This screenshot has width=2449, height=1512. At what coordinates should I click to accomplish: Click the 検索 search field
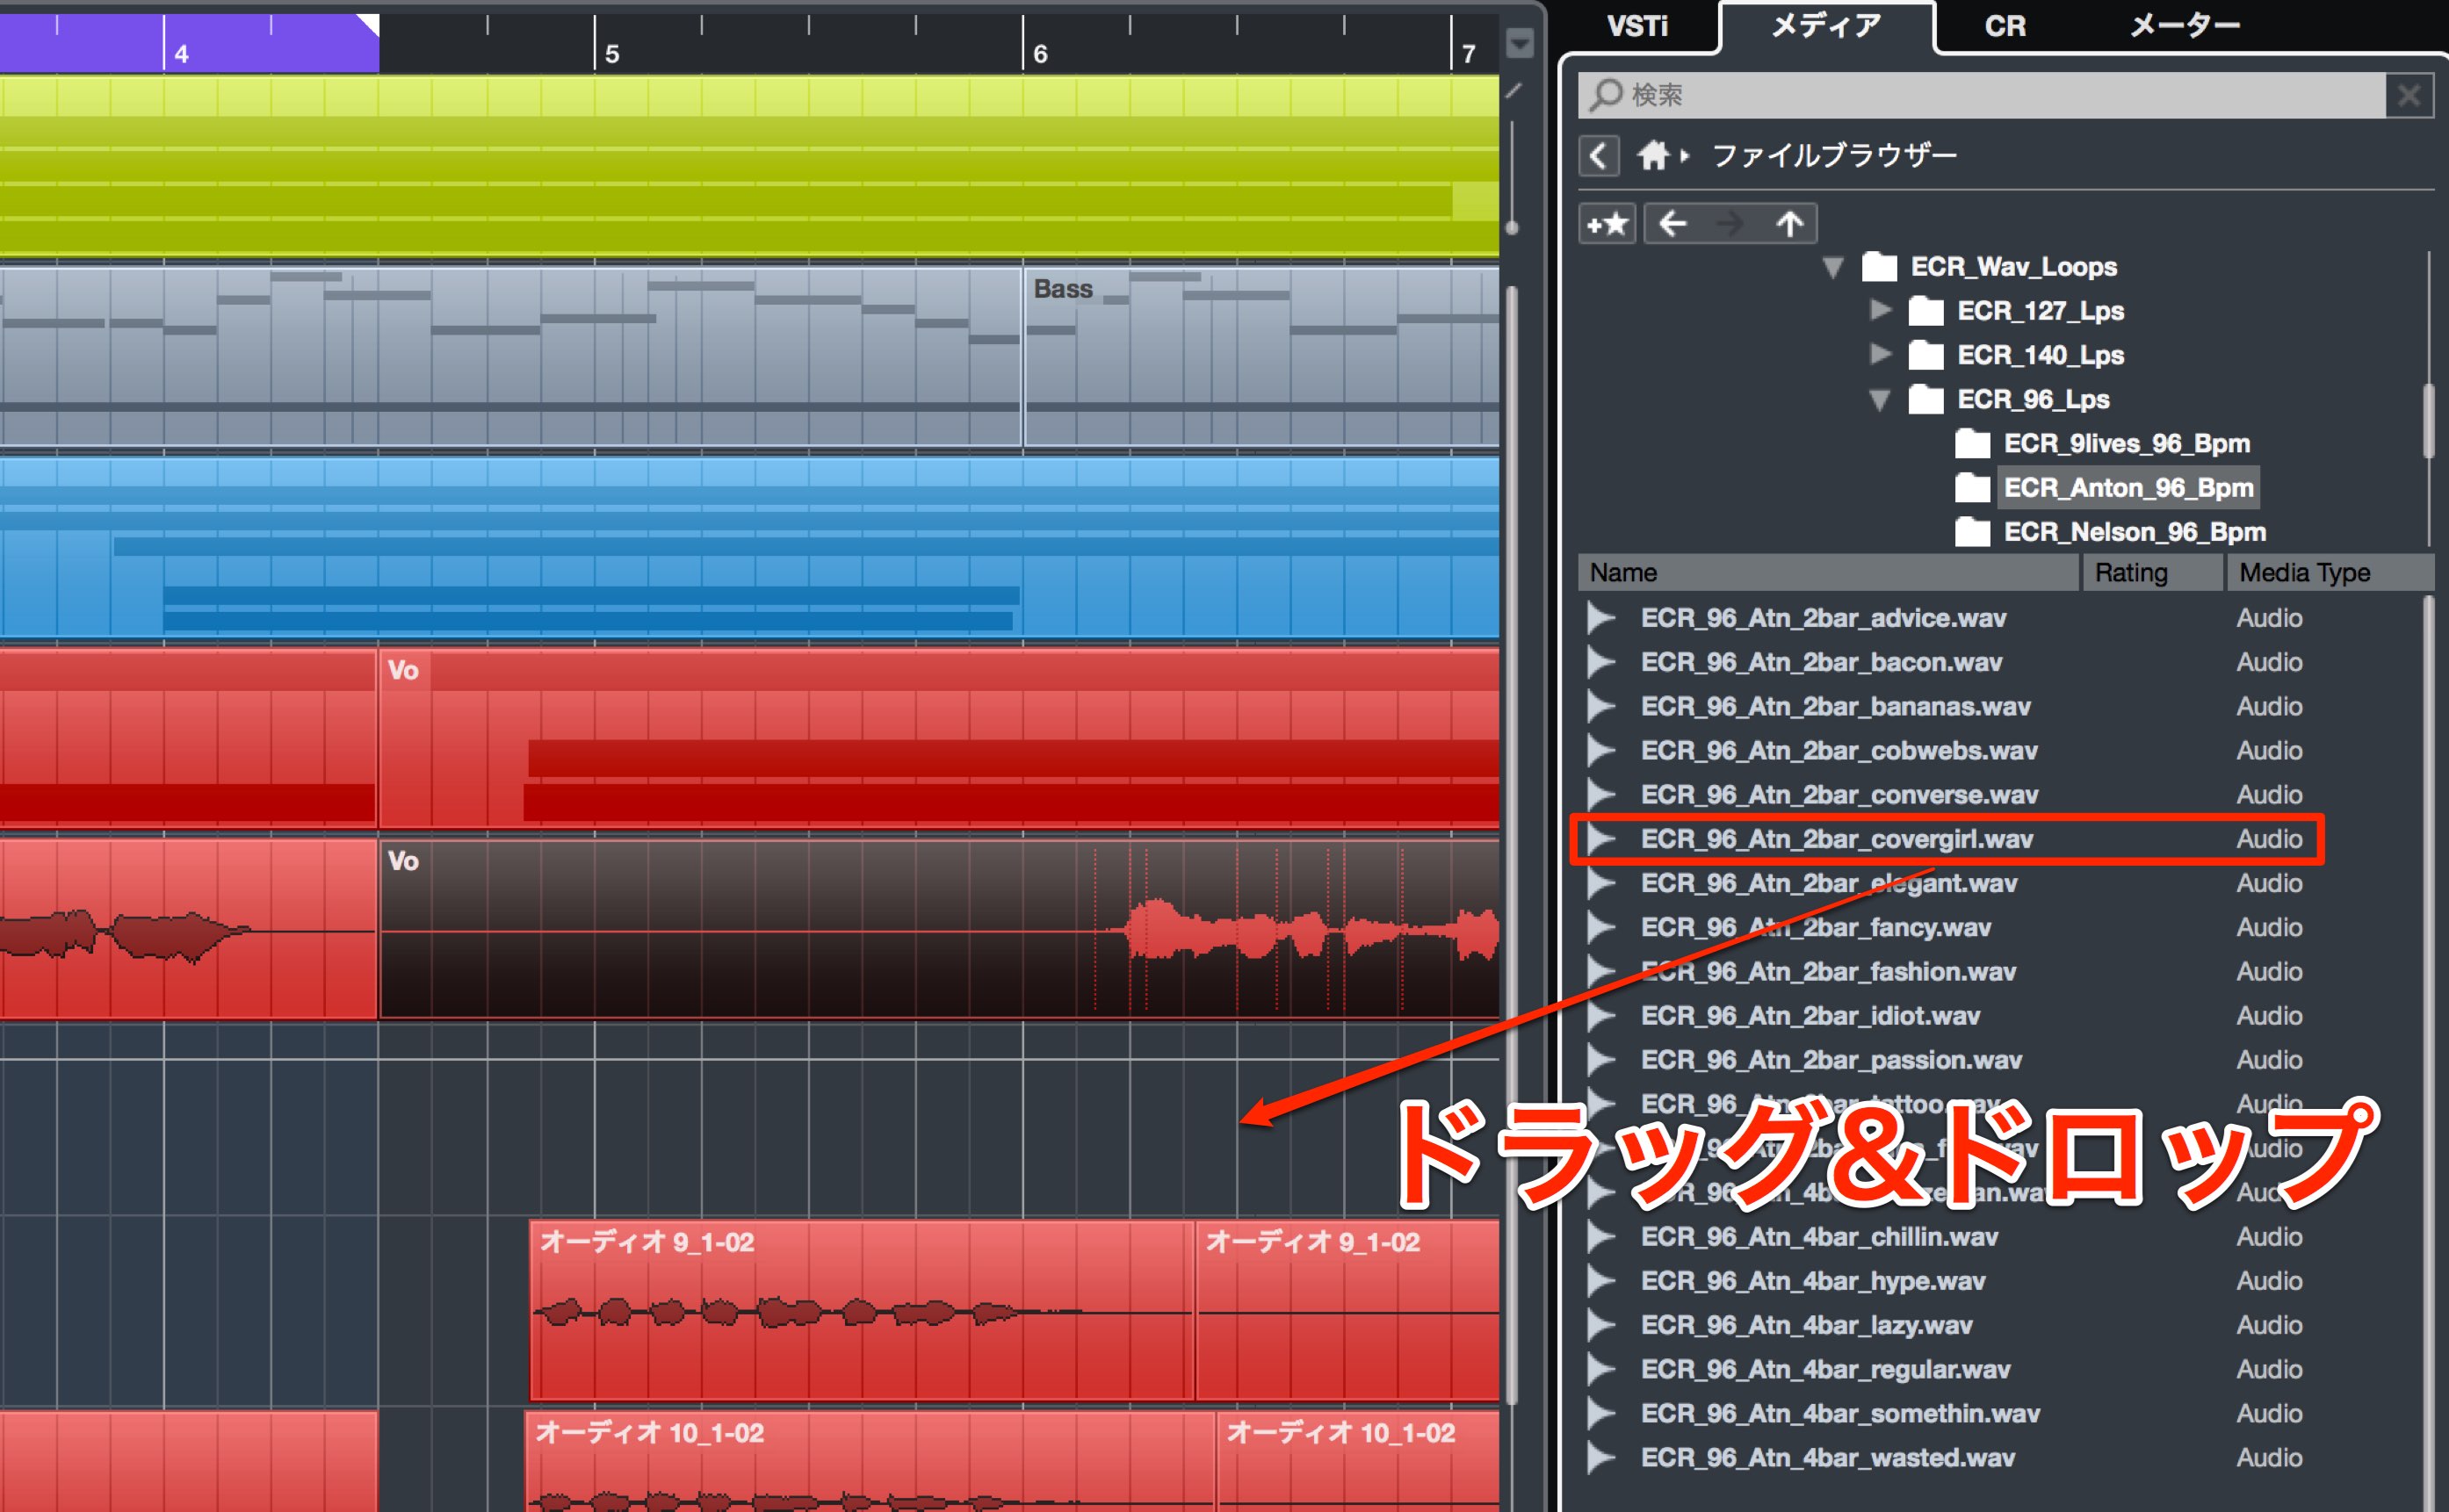pos(1981,95)
